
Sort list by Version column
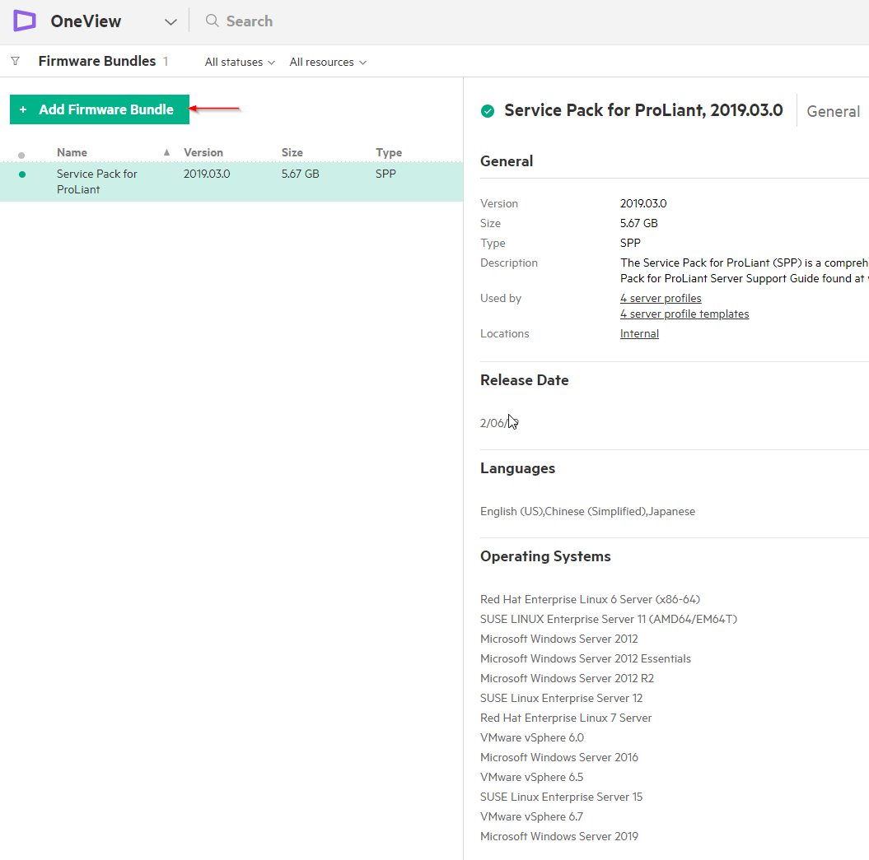point(203,152)
